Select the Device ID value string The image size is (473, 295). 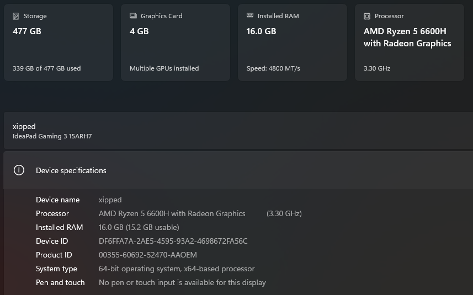point(173,241)
